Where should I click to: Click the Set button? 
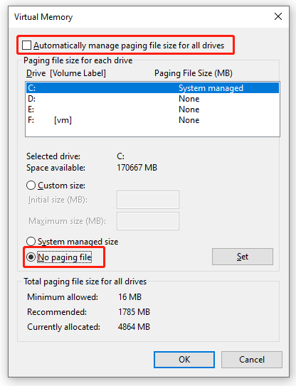point(243,257)
